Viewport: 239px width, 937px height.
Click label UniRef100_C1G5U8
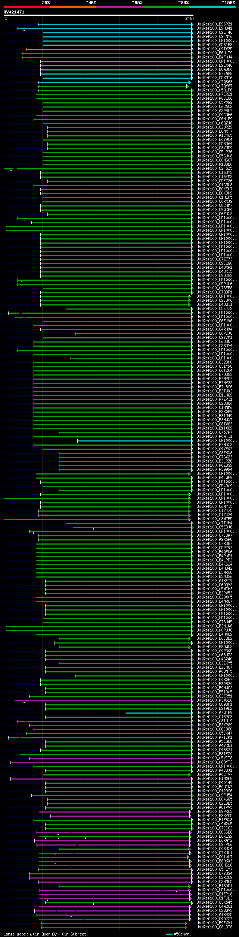click(x=214, y=185)
